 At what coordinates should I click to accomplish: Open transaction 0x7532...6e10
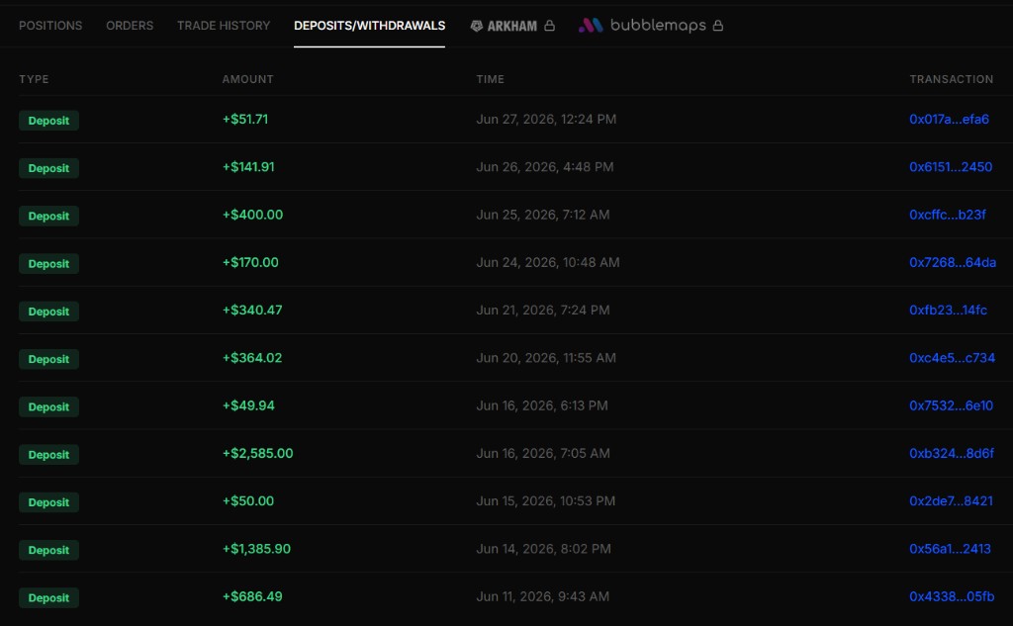(x=951, y=405)
